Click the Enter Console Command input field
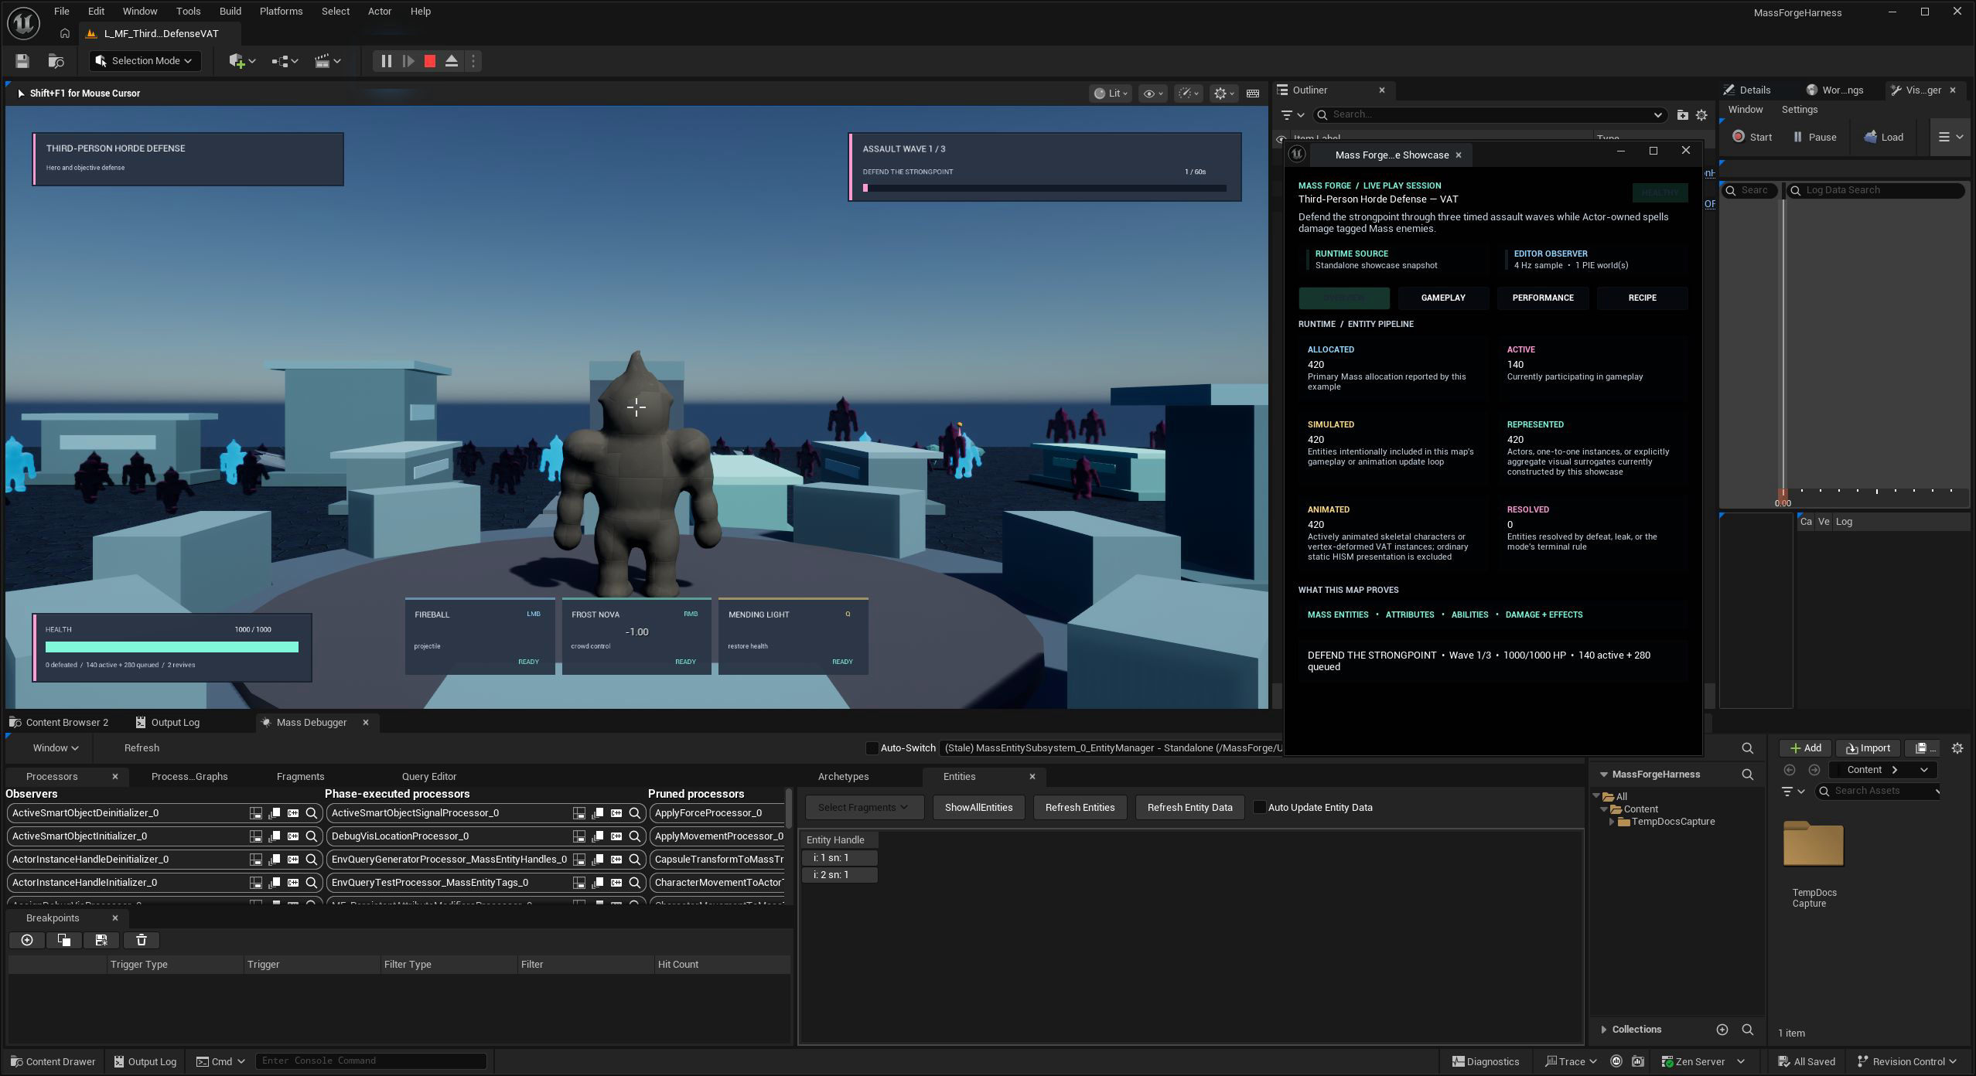 pyautogui.click(x=371, y=1061)
